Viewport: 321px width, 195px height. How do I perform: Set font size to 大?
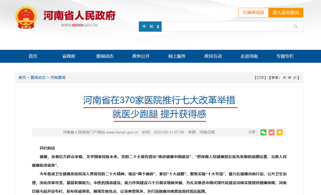pos(285,78)
